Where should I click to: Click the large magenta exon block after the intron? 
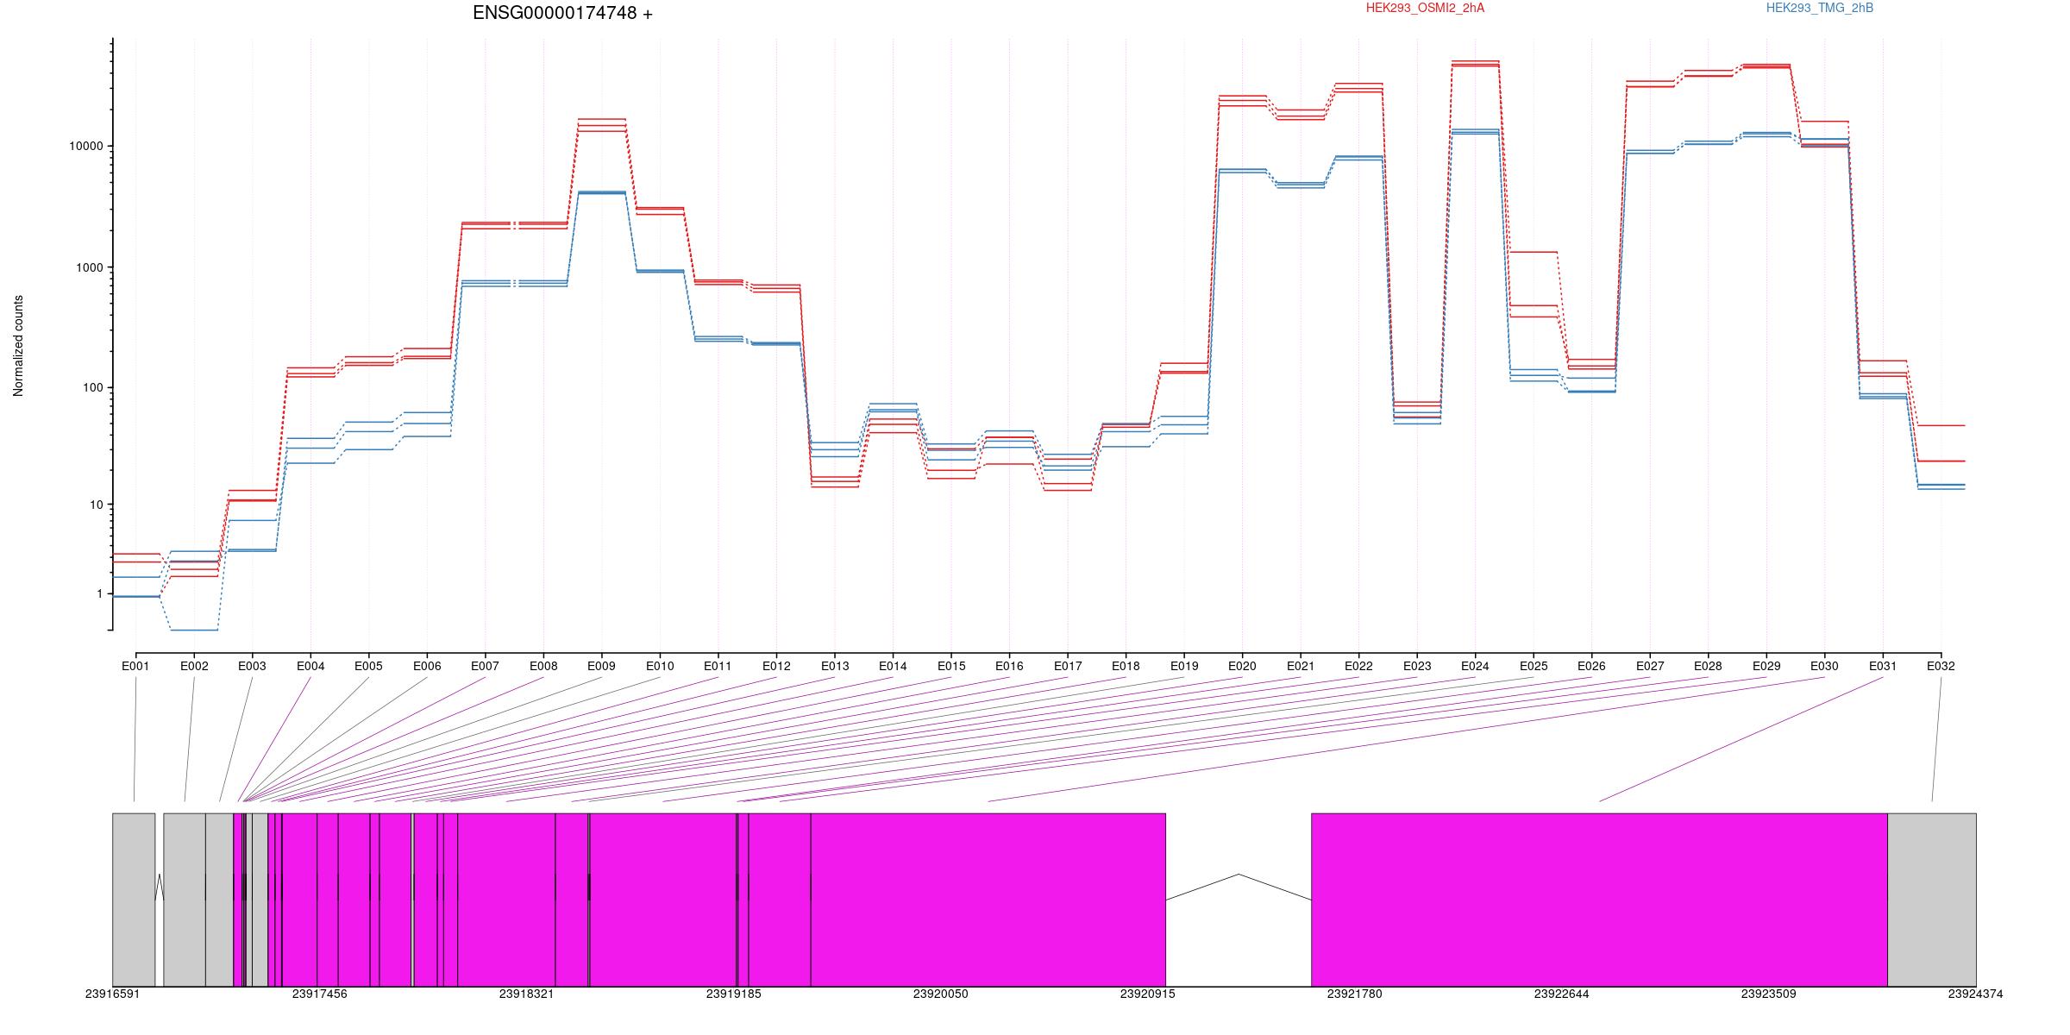point(1599,900)
